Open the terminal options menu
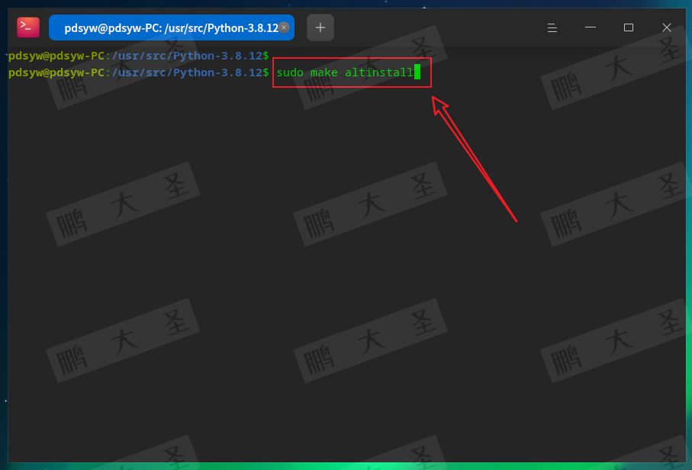The width and height of the screenshot is (692, 470). point(552,27)
